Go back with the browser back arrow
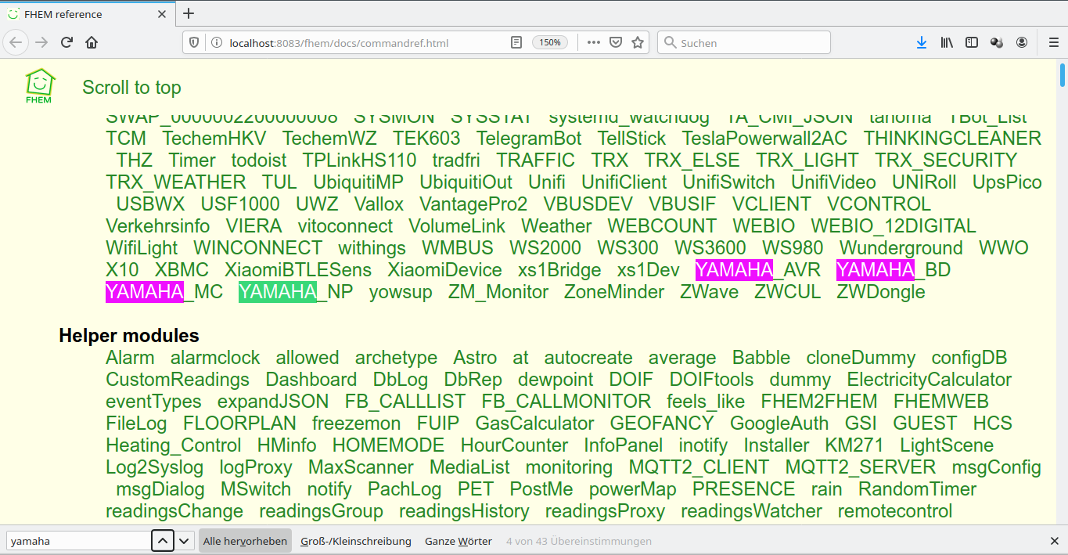 tap(16, 42)
